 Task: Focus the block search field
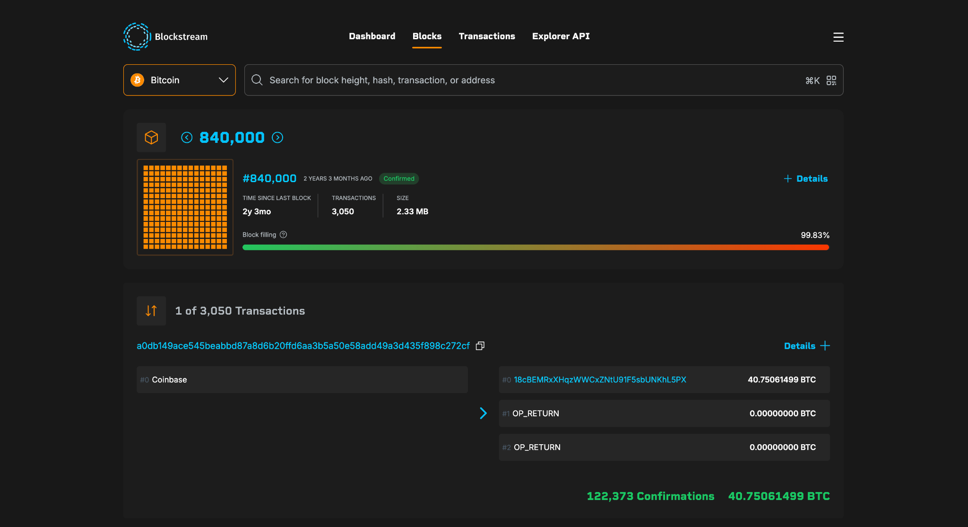[544, 80]
